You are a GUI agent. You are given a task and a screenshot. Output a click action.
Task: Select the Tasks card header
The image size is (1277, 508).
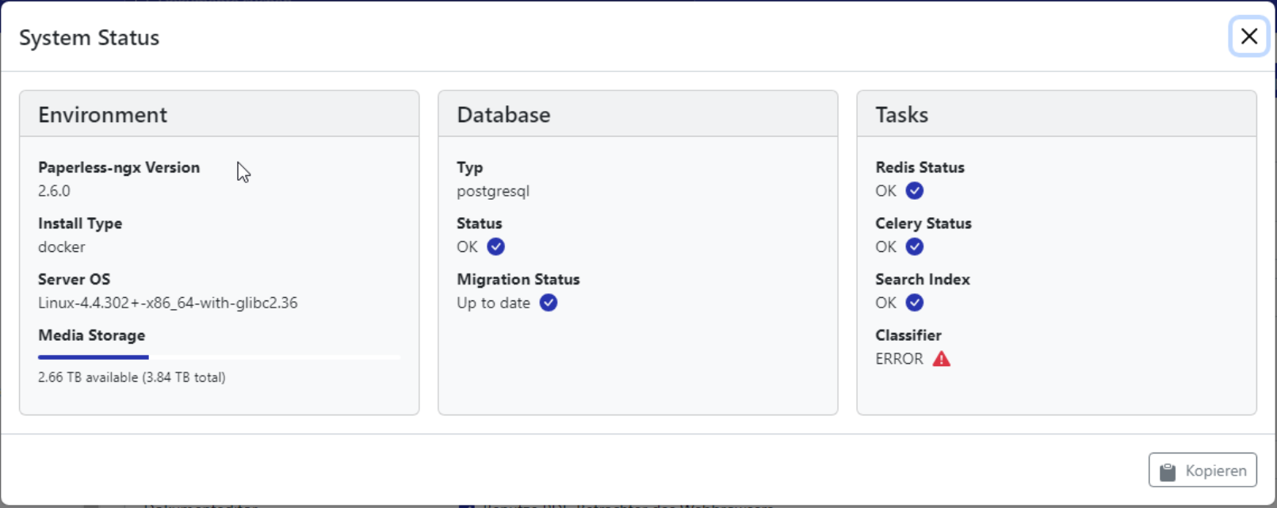(901, 115)
